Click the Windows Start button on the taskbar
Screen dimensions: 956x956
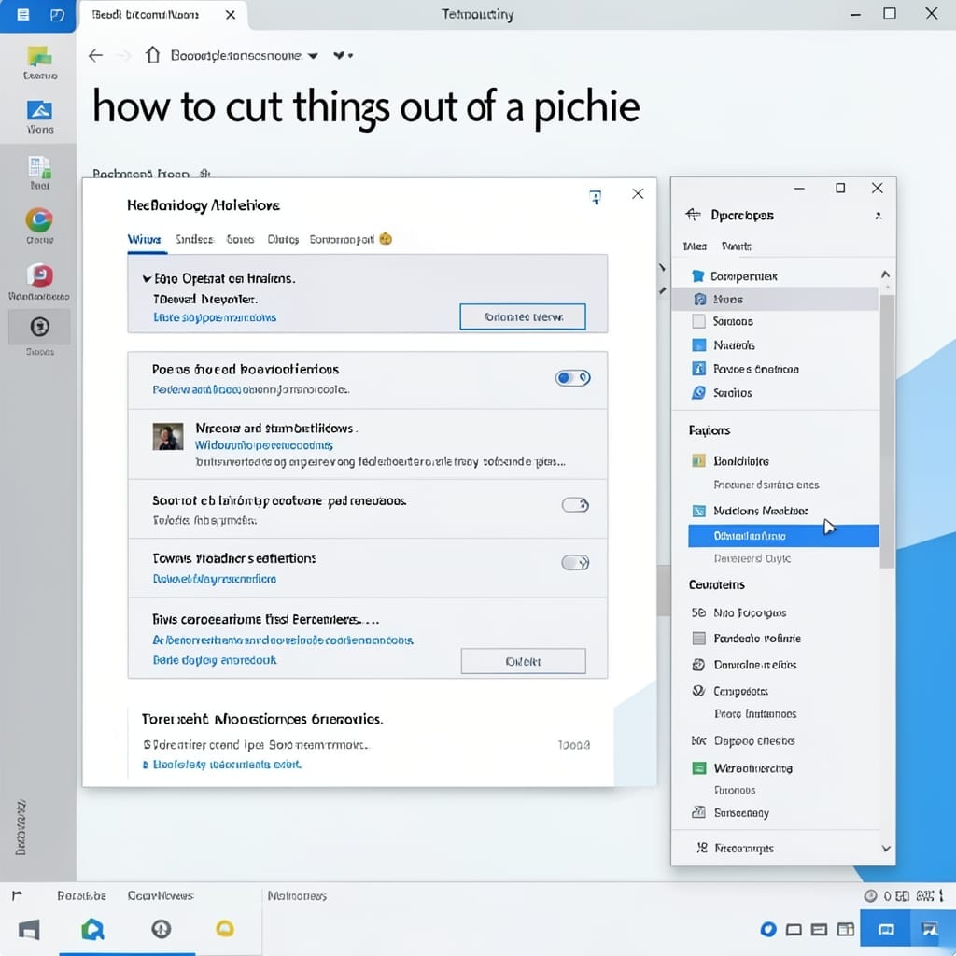pos(29,930)
